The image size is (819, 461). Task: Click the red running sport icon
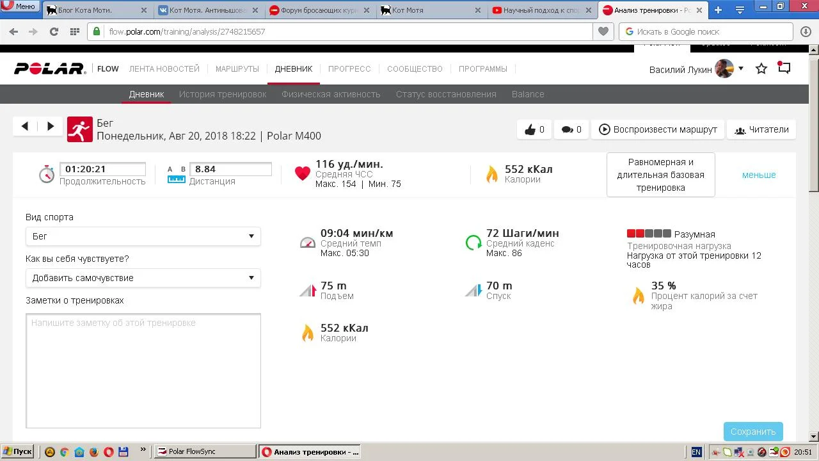pyautogui.click(x=80, y=129)
